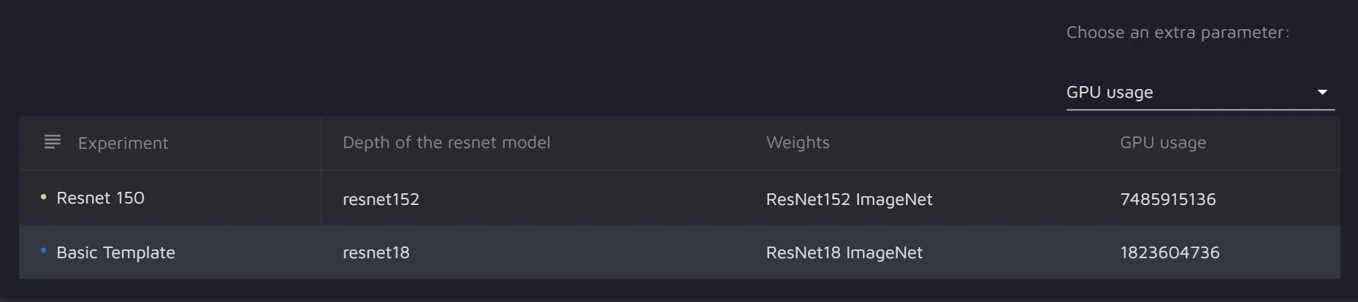Image resolution: width=1358 pixels, height=302 pixels.
Task: Click the GPU usage column header in table
Action: click(x=1163, y=143)
